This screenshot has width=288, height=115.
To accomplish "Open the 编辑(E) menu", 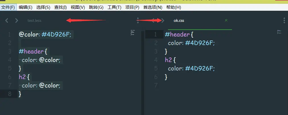I will [x=26, y=7].
